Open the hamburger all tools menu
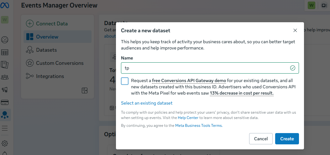This screenshot has width=330, height=155. [x=5, y=128]
